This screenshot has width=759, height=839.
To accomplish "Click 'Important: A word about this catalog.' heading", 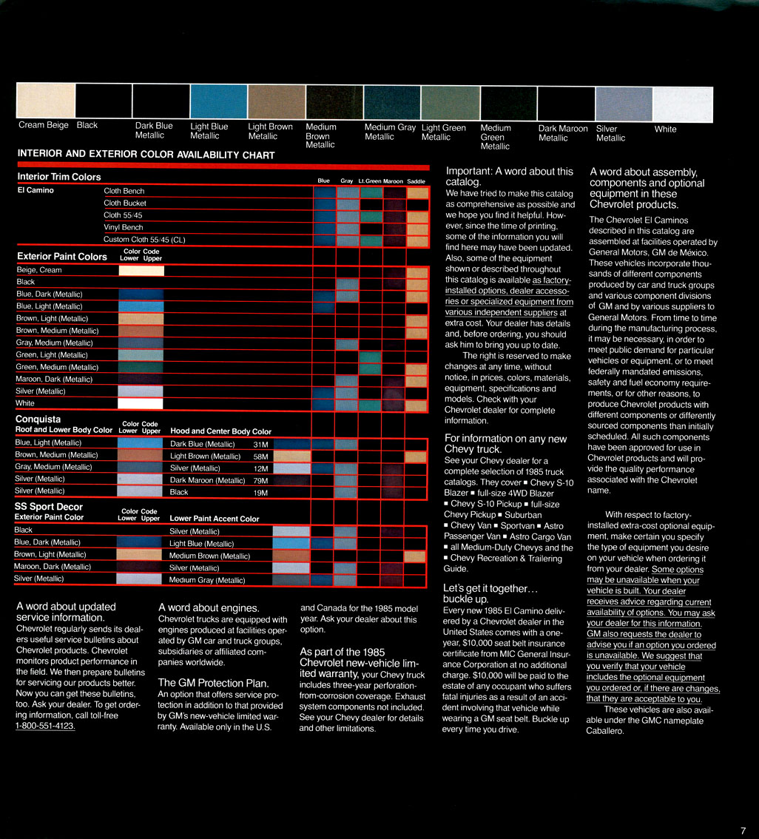I will pyautogui.click(x=509, y=177).
